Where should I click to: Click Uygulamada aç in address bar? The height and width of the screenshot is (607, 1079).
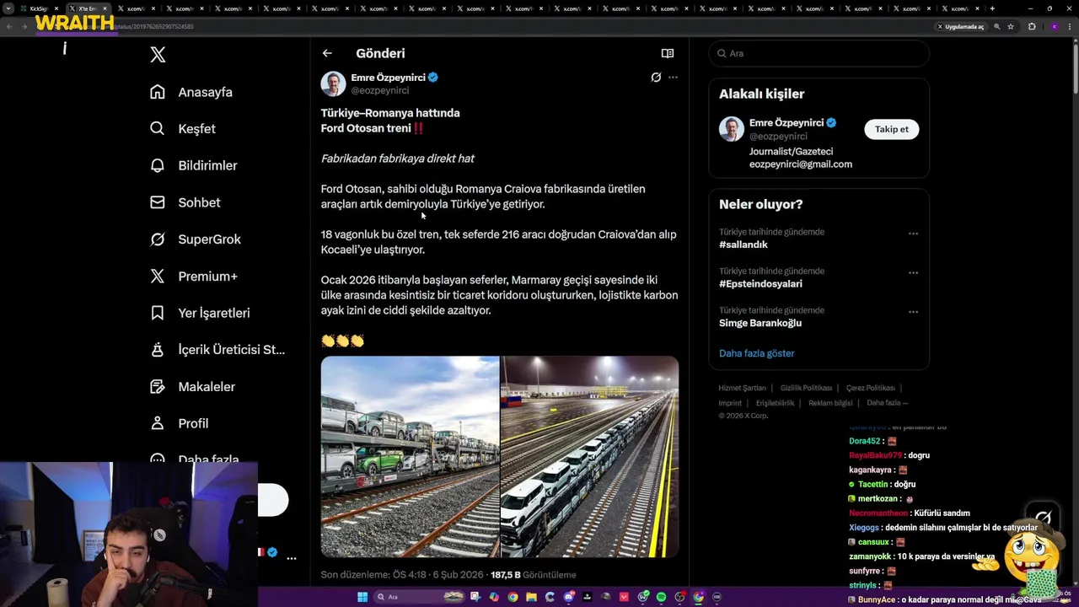[961, 27]
